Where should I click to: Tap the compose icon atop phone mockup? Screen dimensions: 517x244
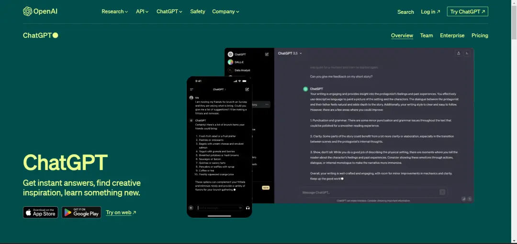(x=247, y=89)
